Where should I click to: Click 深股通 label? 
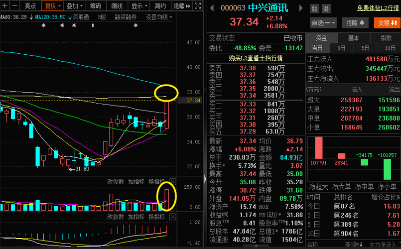(81, 17)
